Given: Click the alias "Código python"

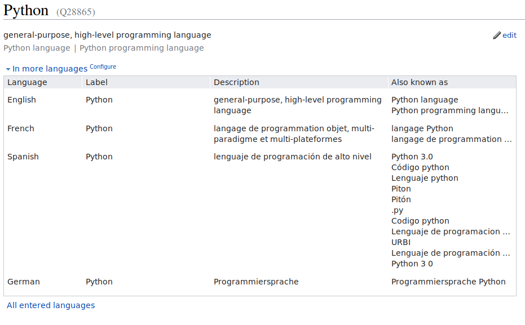Looking at the screenshot, I should pos(420,167).
